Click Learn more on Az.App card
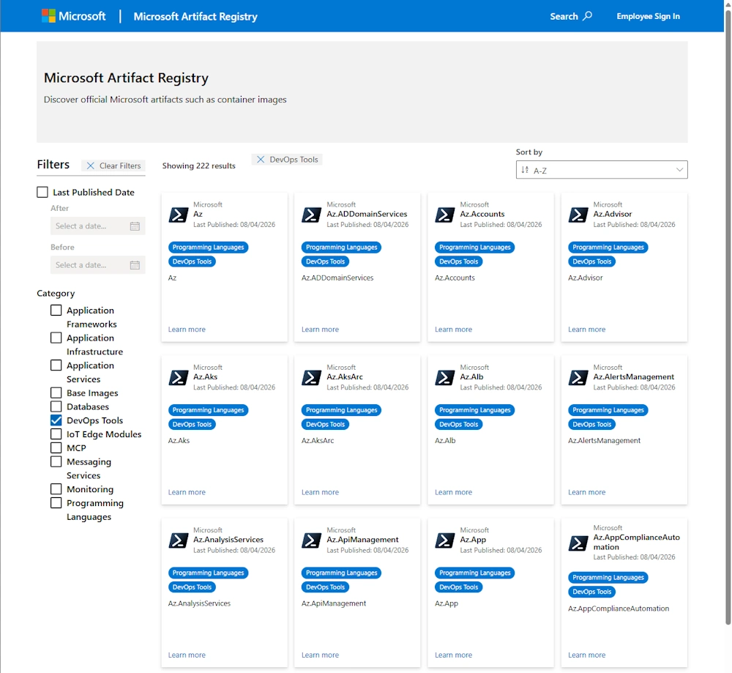This screenshot has width=732, height=673. click(453, 655)
